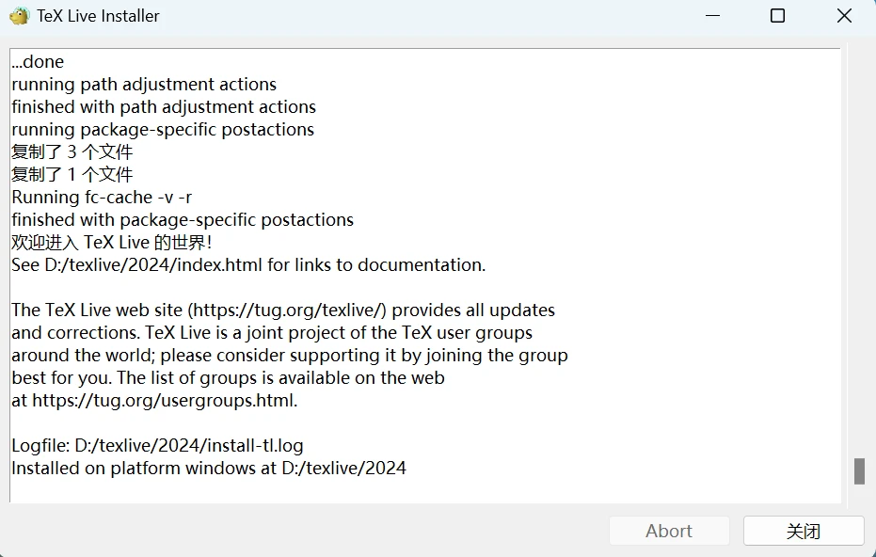Click the "finished with package-specific postactions" line

[183, 220]
